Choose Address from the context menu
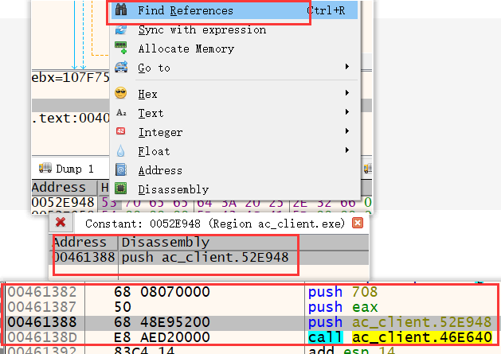501x354 pixels. [x=159, y=170]
